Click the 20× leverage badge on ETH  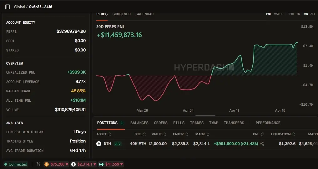[118, 144]
